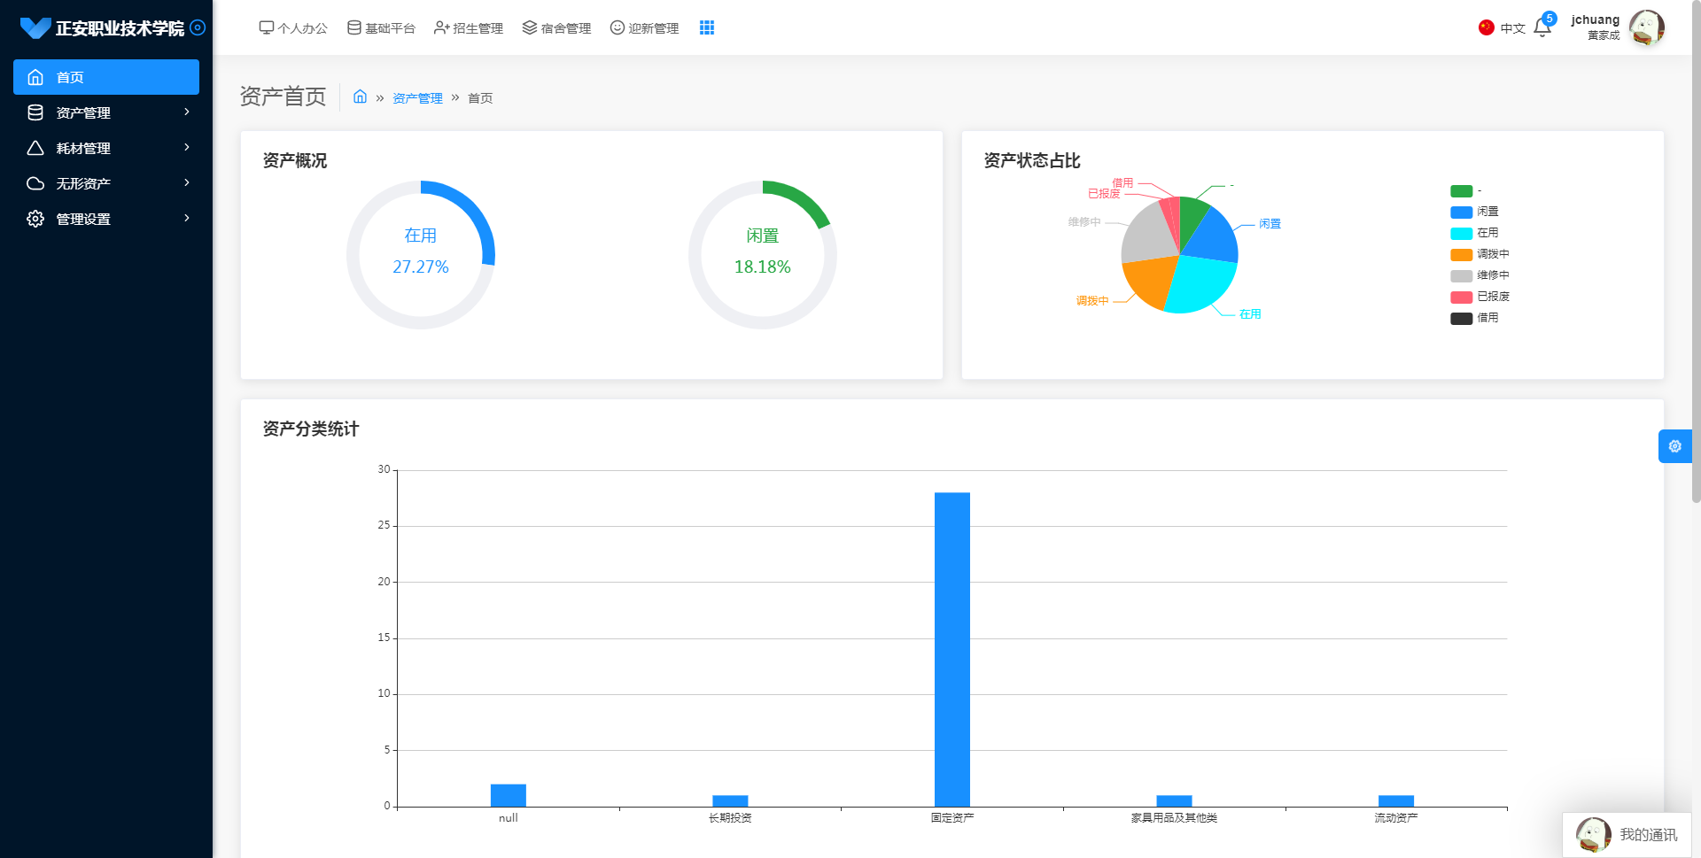Click the avatar in 我的通讯 widget
The image size is (1701, 858).
(x=1594, y=835)
